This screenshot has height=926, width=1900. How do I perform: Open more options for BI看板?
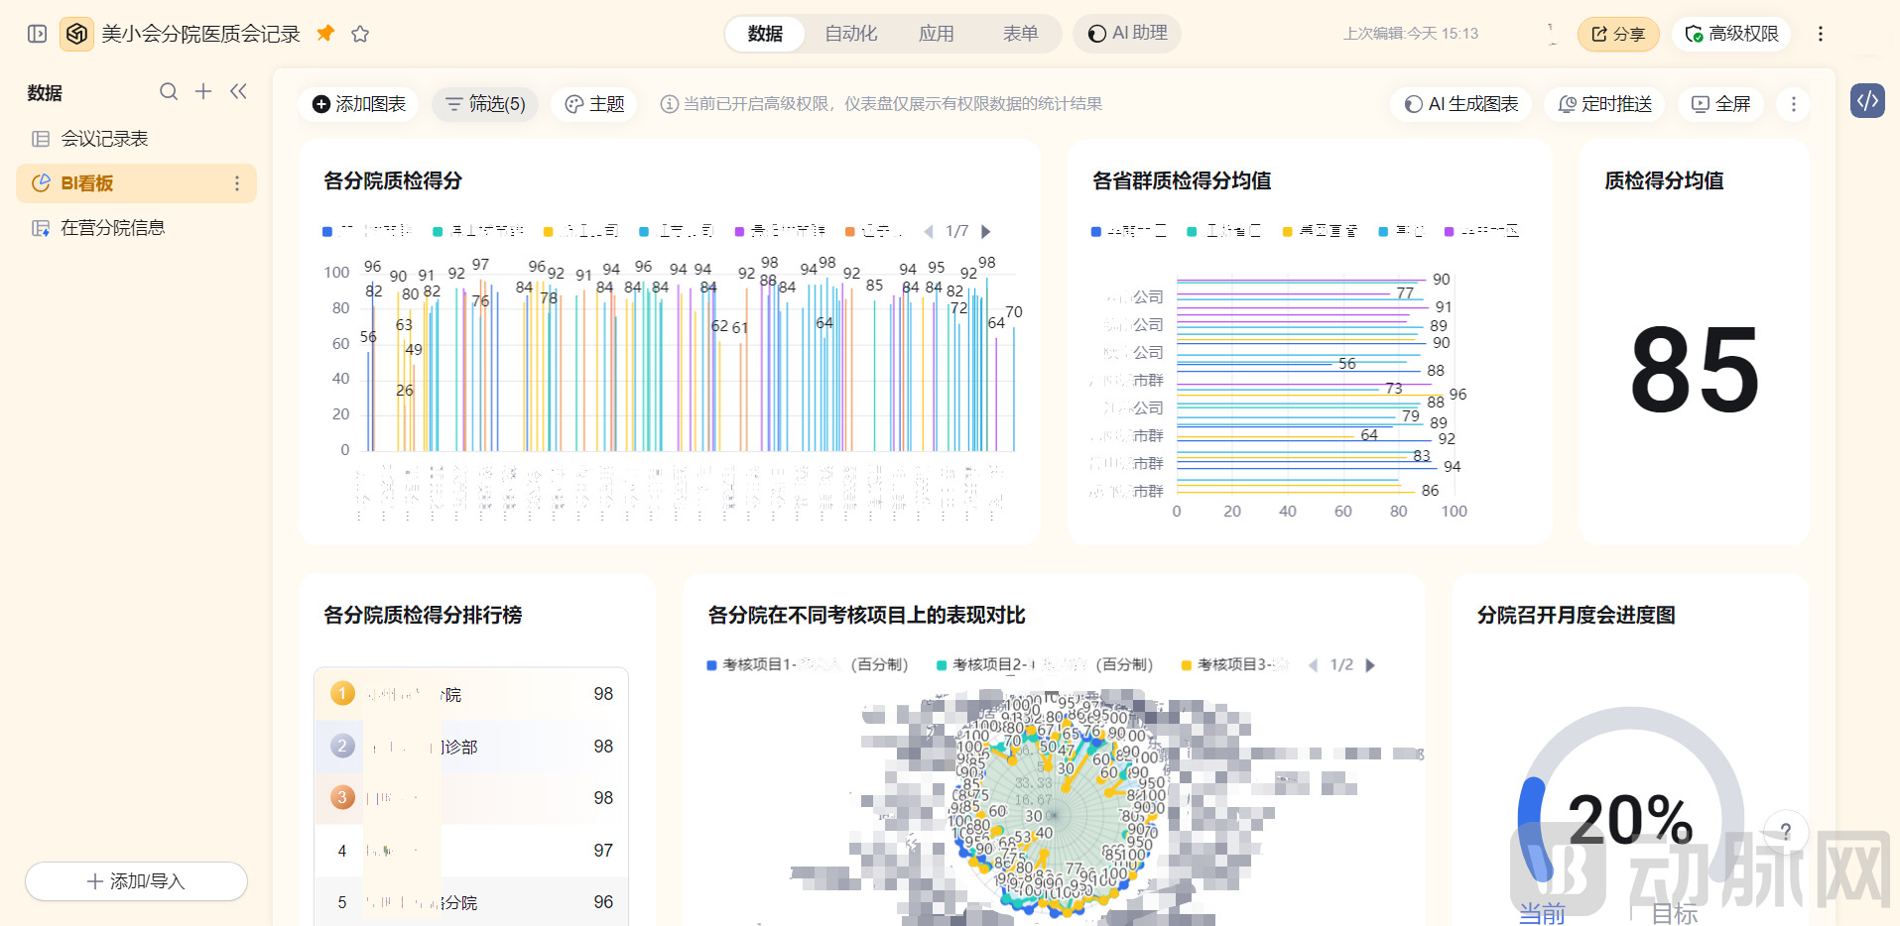click(x=237, y=182)
